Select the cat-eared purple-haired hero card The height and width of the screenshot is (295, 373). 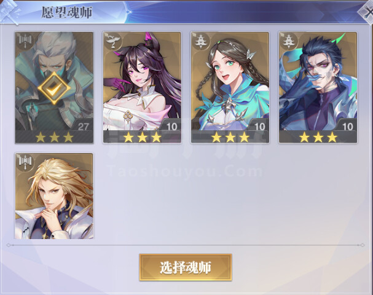(142, 87)
